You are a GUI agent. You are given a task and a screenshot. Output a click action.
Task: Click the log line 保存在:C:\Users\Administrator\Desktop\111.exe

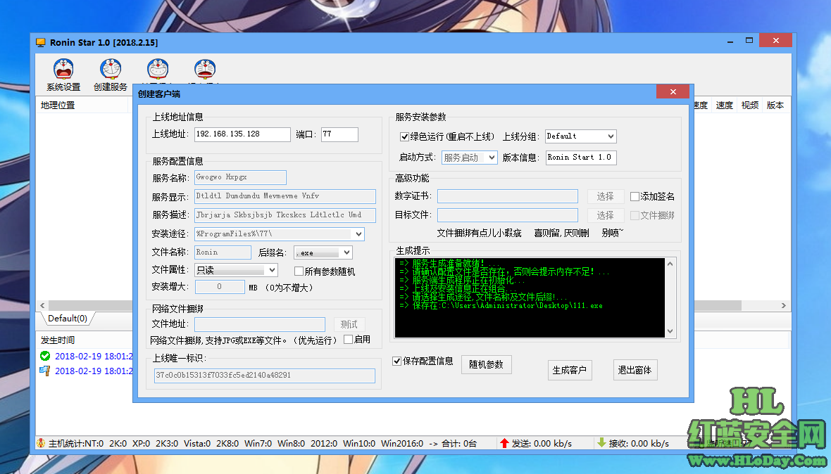tap(501, 306)
